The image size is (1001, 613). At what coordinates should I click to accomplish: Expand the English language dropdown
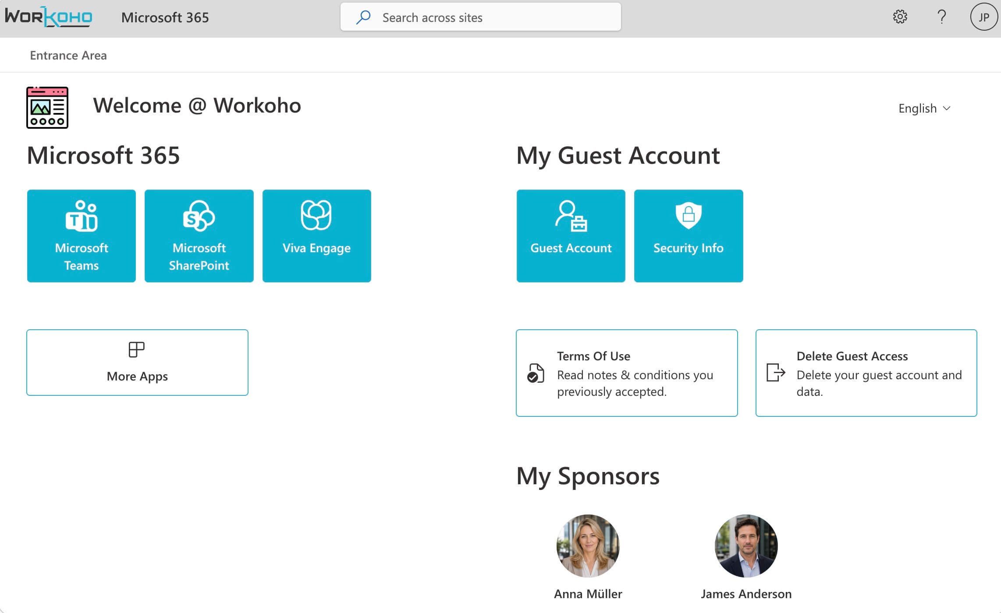coord(924,108)
